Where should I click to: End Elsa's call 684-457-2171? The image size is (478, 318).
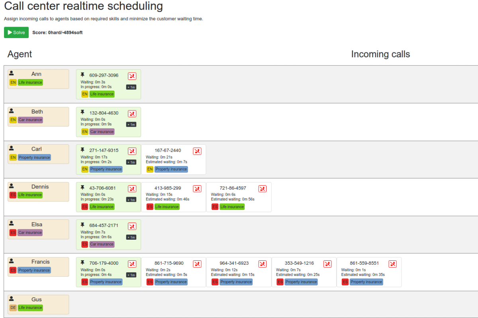pos(132,226)
